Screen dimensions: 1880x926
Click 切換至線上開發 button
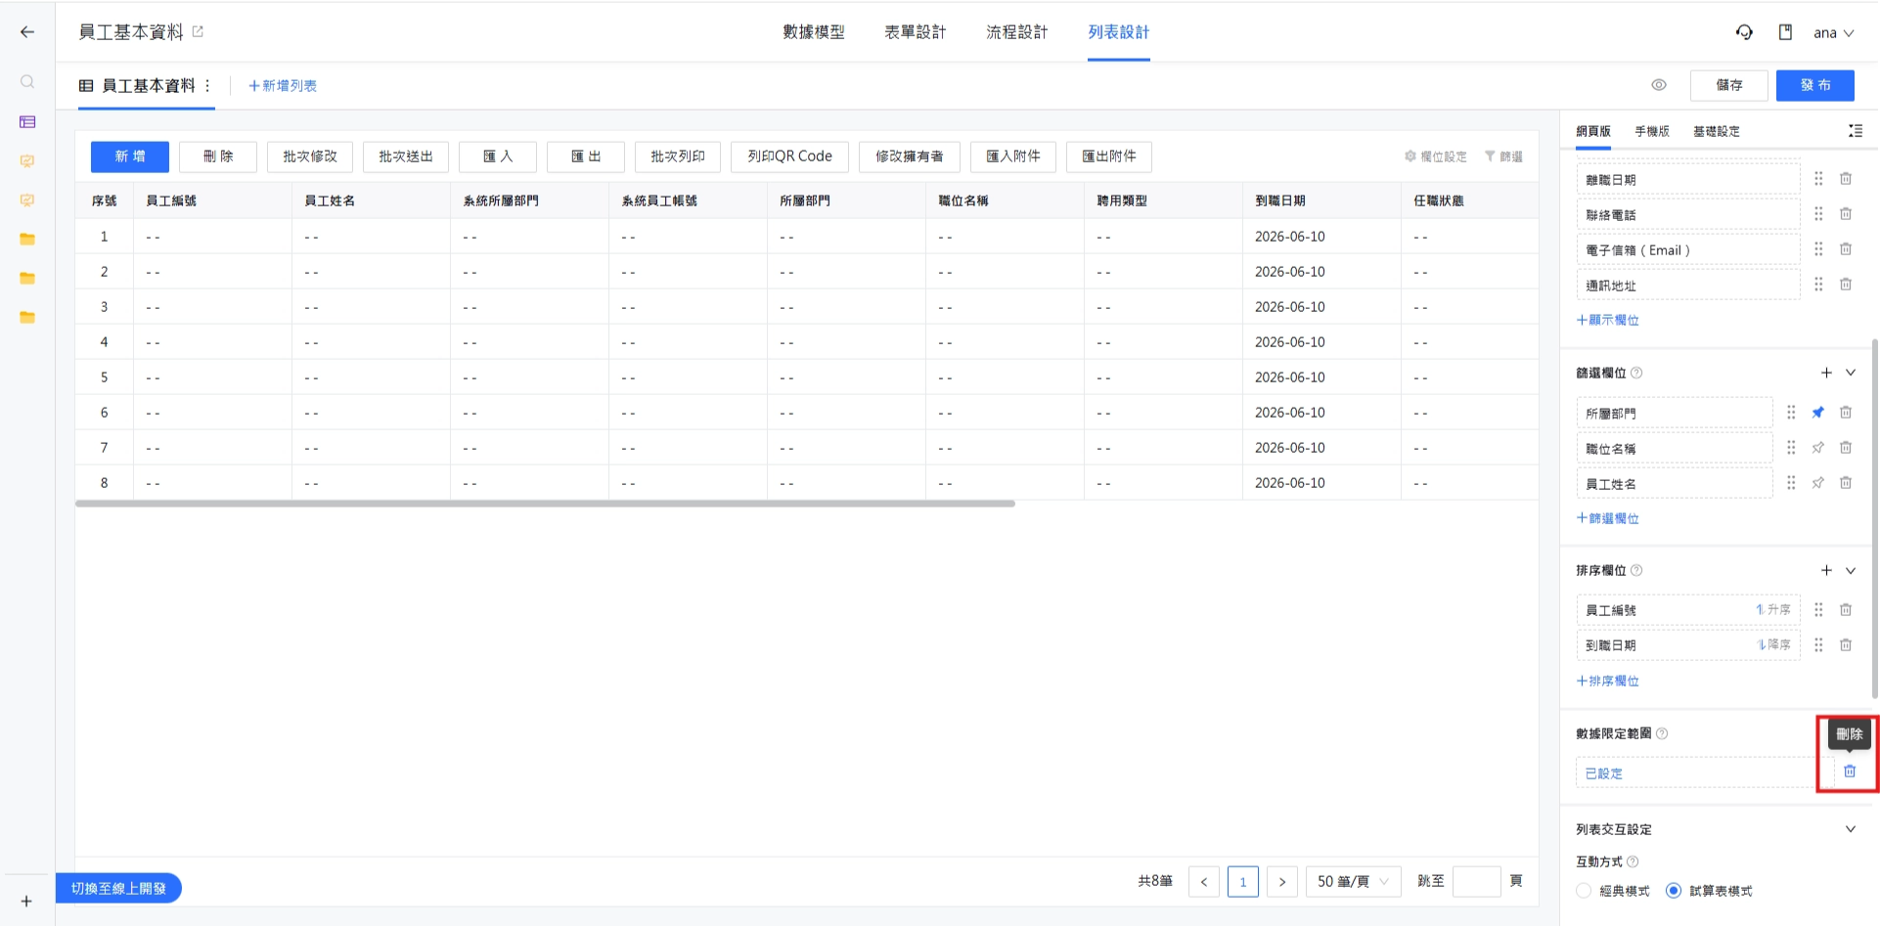pyautogui.click(x=118, y=888)
